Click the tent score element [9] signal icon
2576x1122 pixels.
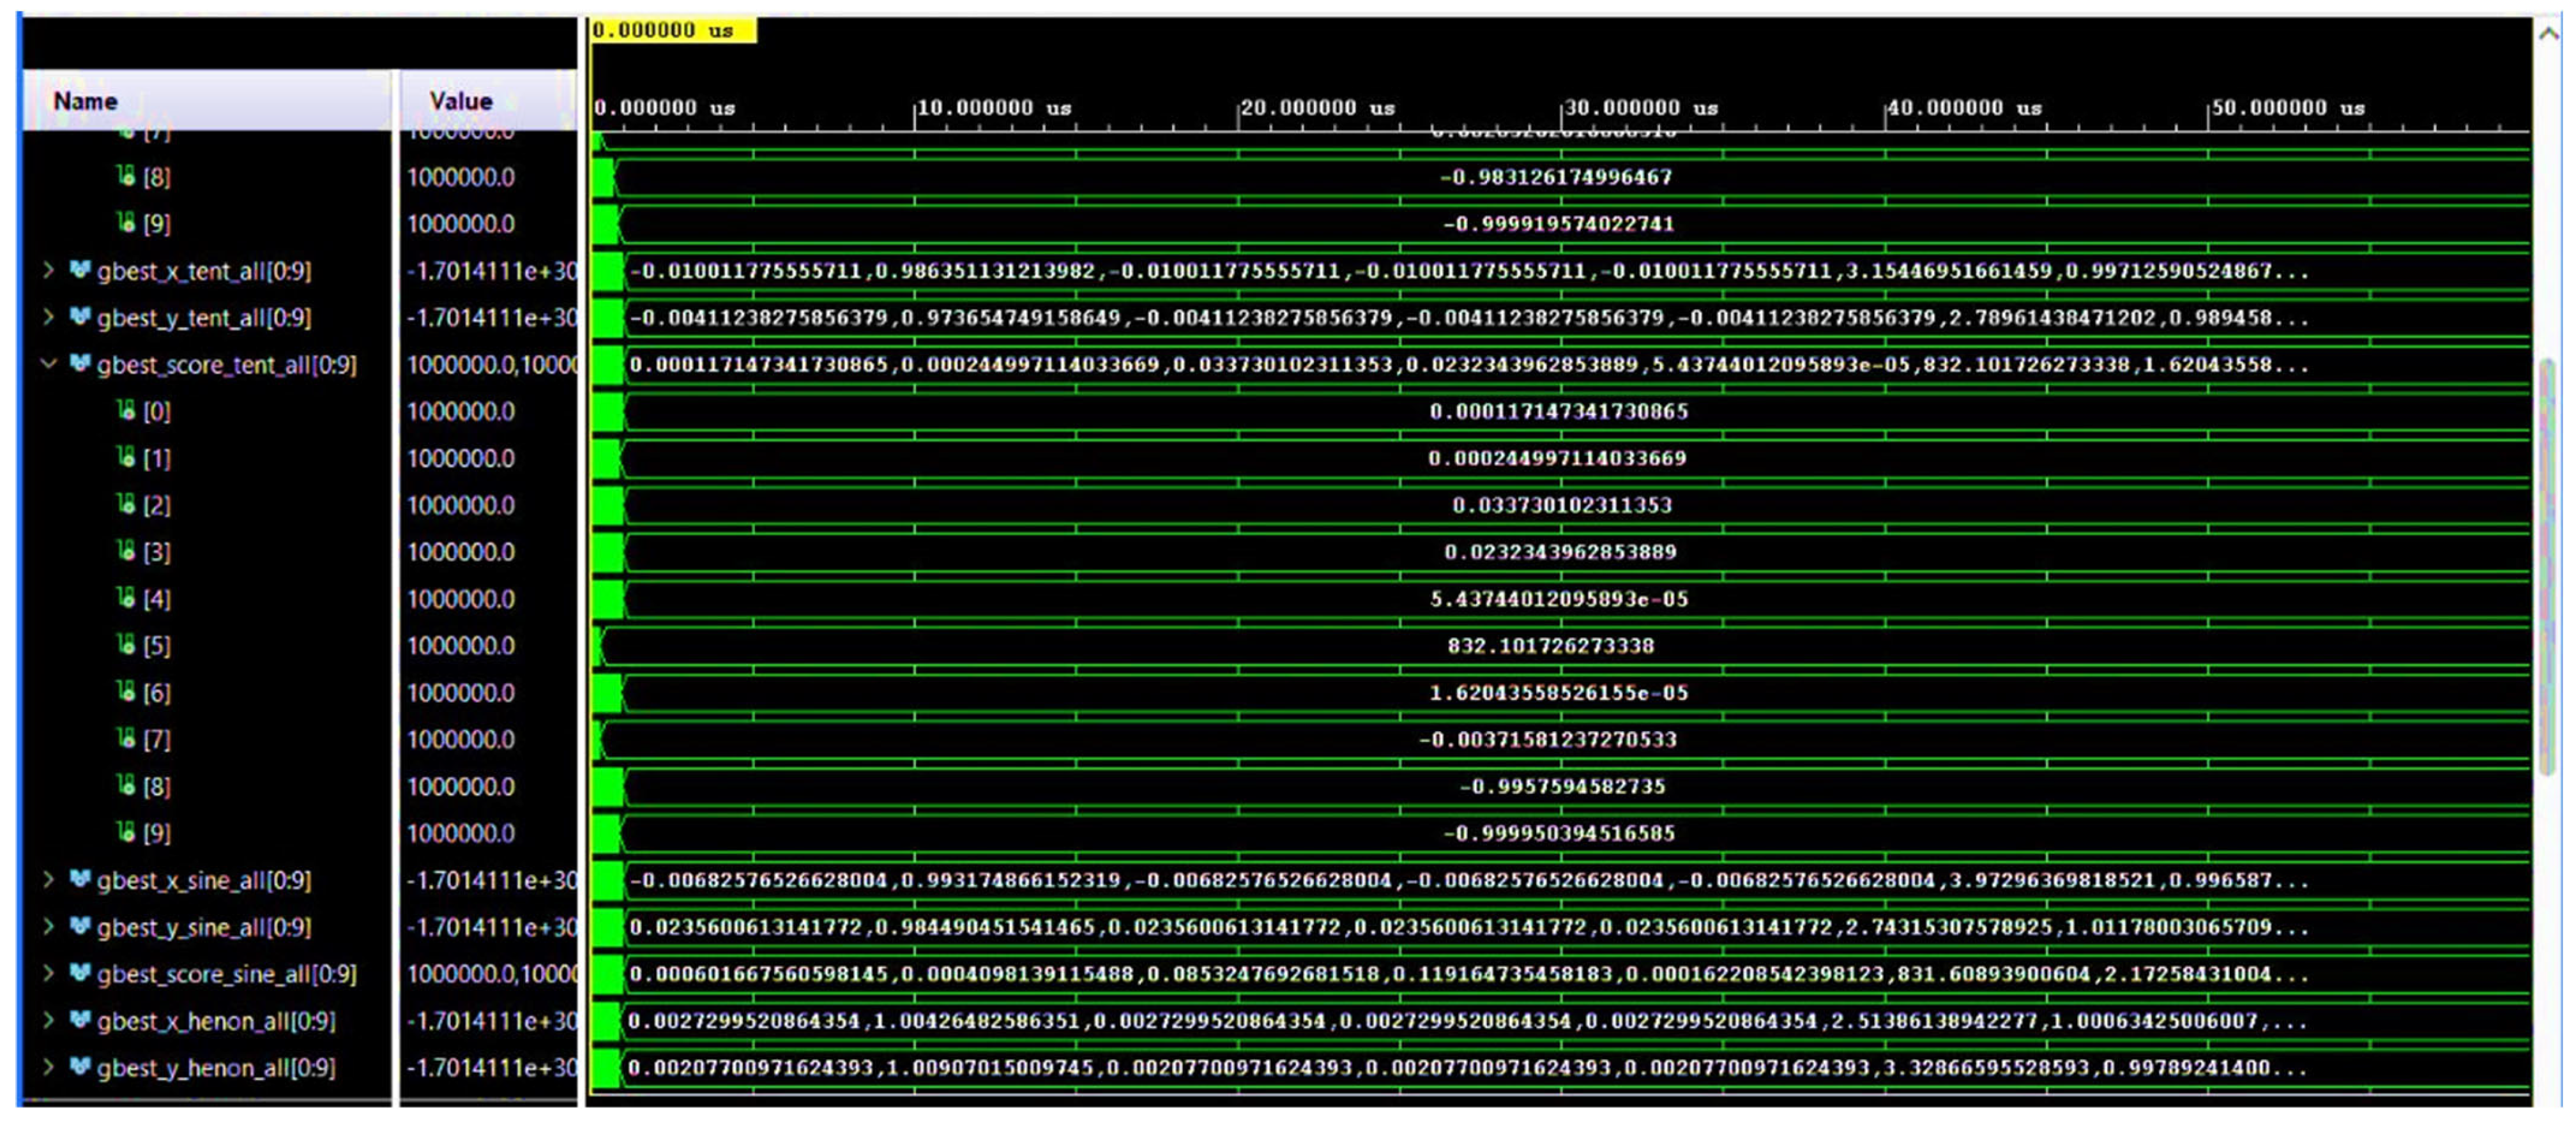click(x=125, y=831)
